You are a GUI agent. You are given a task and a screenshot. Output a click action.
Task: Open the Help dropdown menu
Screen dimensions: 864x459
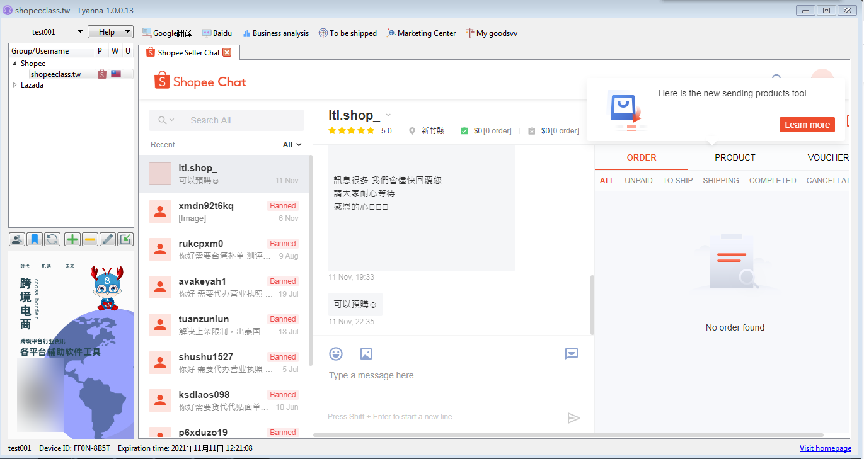(110, 32)
